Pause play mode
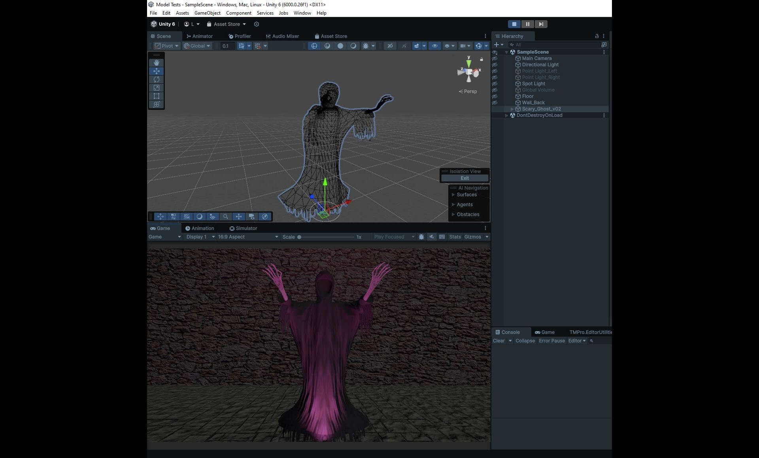The image size is (759, 458). click(527, 24)
